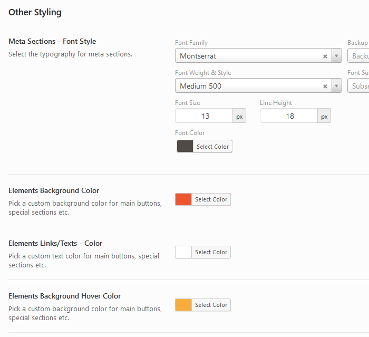The image size is (369, 337).
Task: Clear the Medium 500 font weight selection
Action: [x=325, y=86]
